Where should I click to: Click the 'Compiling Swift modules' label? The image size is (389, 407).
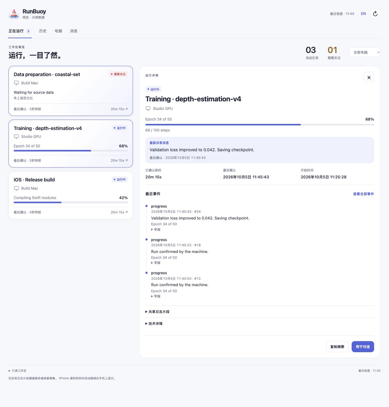point(35,198)
